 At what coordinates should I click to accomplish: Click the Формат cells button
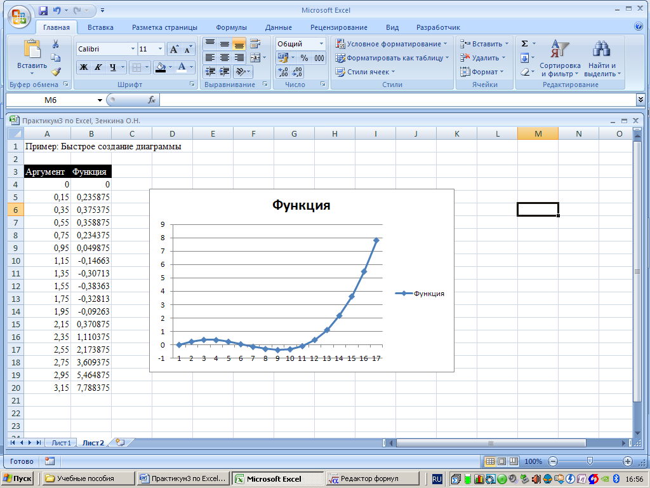click(482, 72)
